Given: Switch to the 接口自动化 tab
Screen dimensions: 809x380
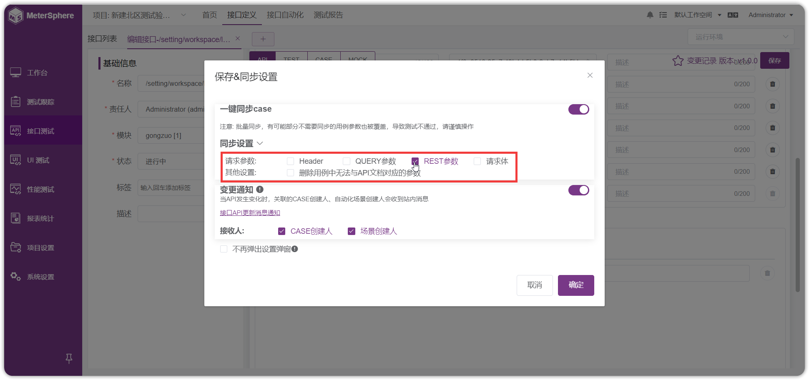Looking at the screenshot, I should coord(285,15).
